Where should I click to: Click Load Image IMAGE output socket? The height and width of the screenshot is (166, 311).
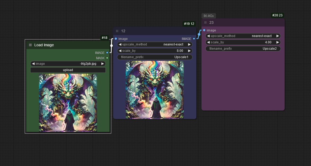107,53
